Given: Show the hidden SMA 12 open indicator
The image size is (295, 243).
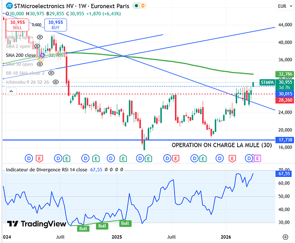Looking at the screenshot, I should [40, 37].
